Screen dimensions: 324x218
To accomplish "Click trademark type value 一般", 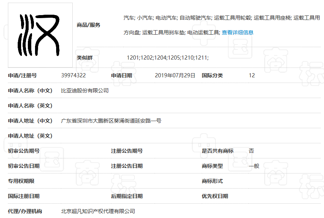I will click(254, 166).
